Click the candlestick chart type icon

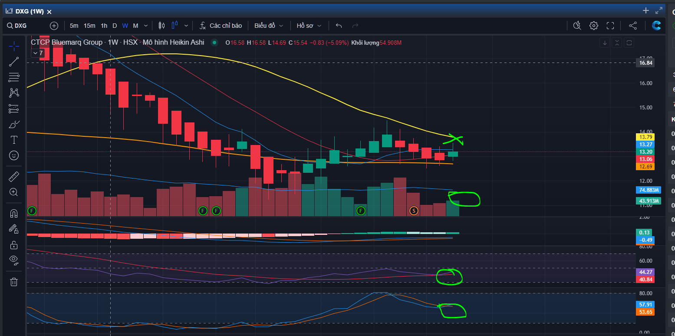tap(162, 26)
